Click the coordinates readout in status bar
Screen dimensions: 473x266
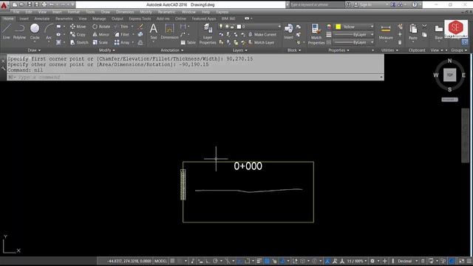(129, 261)
